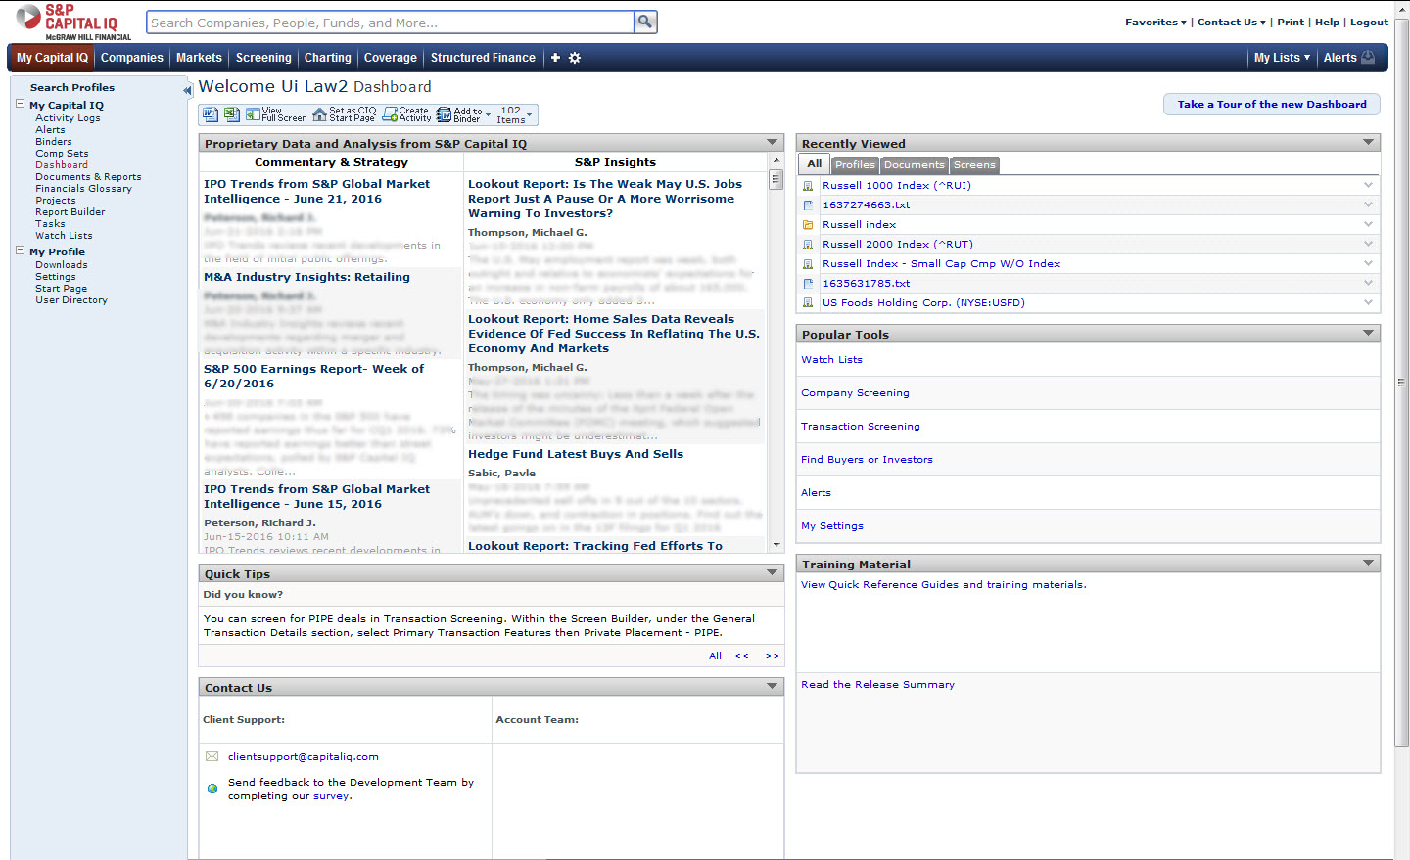Click globe icon beside feedback text
This screenshot has height=860, width=1410.
coord(212,788)
